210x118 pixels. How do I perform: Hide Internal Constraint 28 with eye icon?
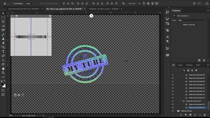173,75
